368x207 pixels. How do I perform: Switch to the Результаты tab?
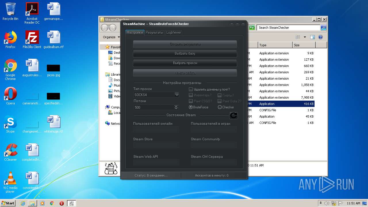pos(154,32)
